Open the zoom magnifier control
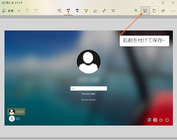177x140 pixels. pos(136,11)
